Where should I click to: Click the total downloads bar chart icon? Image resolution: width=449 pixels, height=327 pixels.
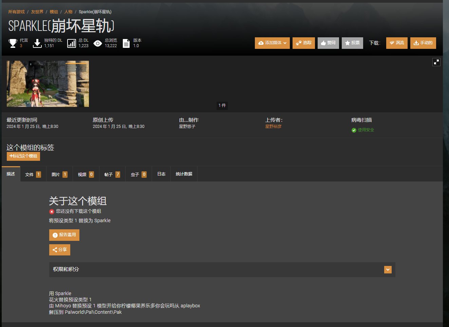[72, 43]
